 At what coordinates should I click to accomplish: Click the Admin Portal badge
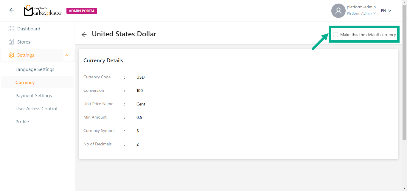click(82, 11)
